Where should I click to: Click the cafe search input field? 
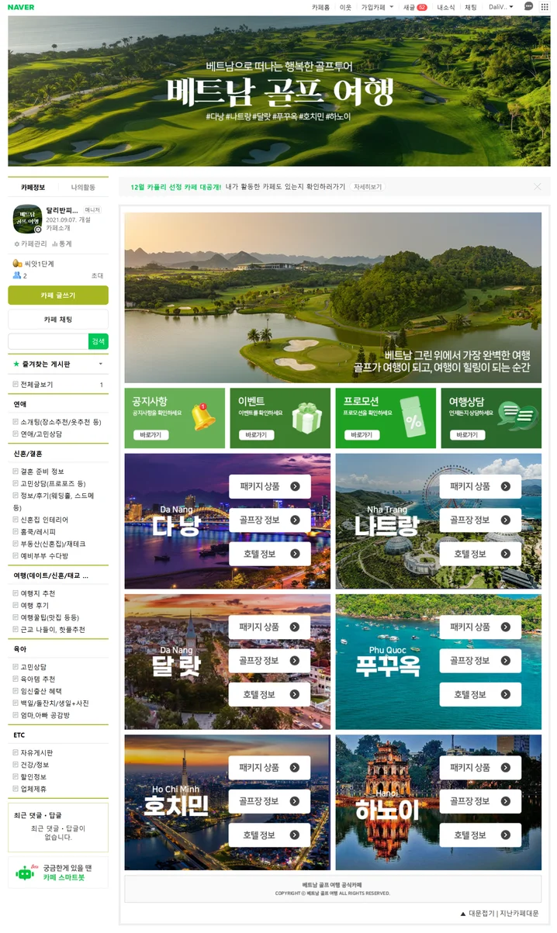(48, 341)
